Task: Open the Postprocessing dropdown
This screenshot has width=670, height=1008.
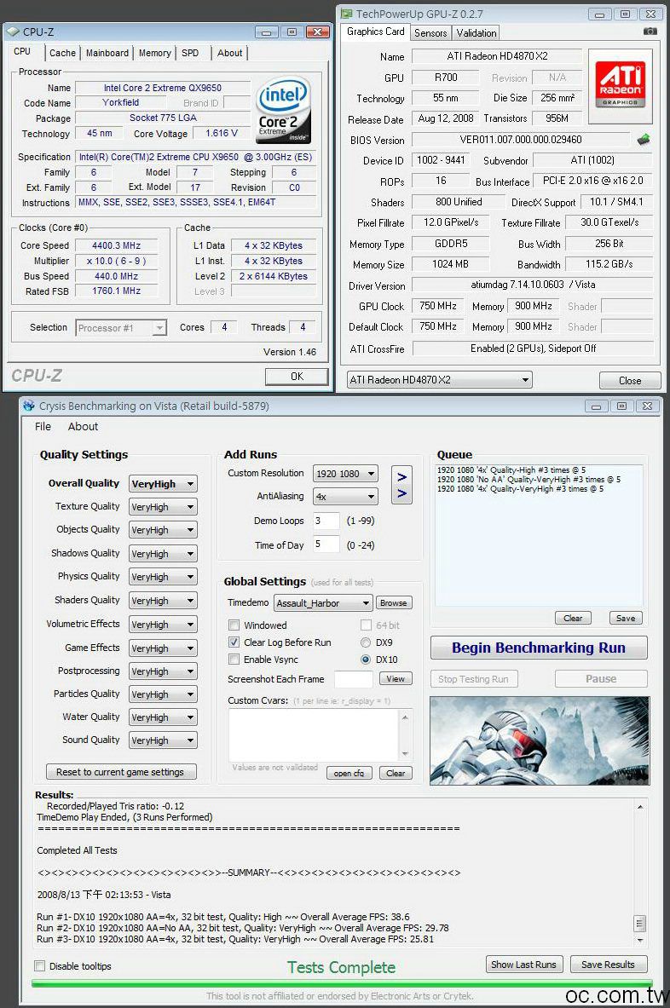Action: click(x=163, y=671)
